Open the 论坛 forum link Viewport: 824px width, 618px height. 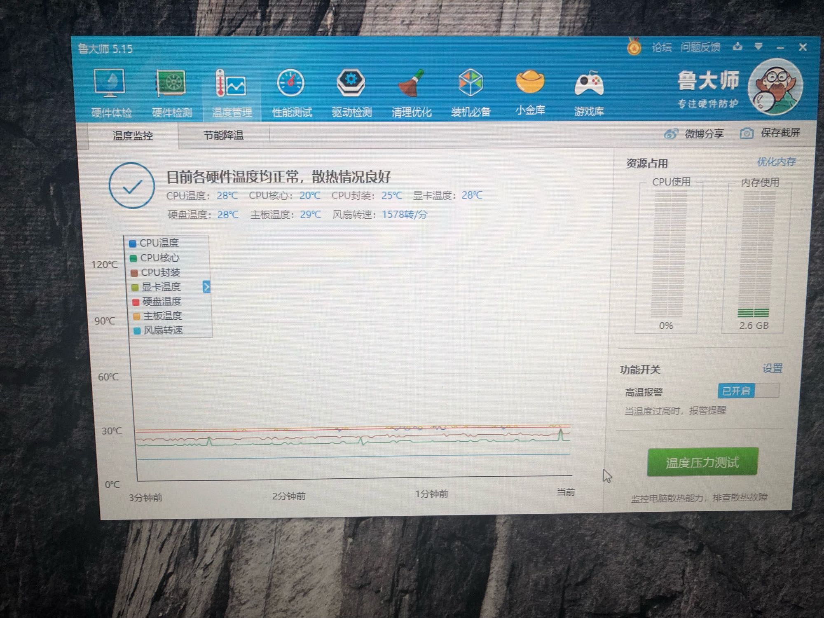coord(662,47)
